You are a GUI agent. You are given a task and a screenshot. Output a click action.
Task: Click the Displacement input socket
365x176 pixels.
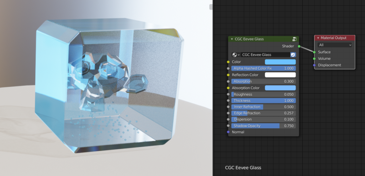click(x=314, y=65)
